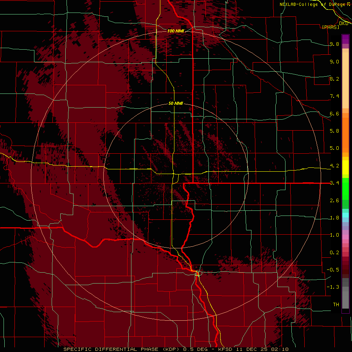Click the "SPECIFIC DIFFERENTIAL PHASE (KDP)" caption text
The height and width of the screenshot is (352, 352).
click(x=122, y=349)
